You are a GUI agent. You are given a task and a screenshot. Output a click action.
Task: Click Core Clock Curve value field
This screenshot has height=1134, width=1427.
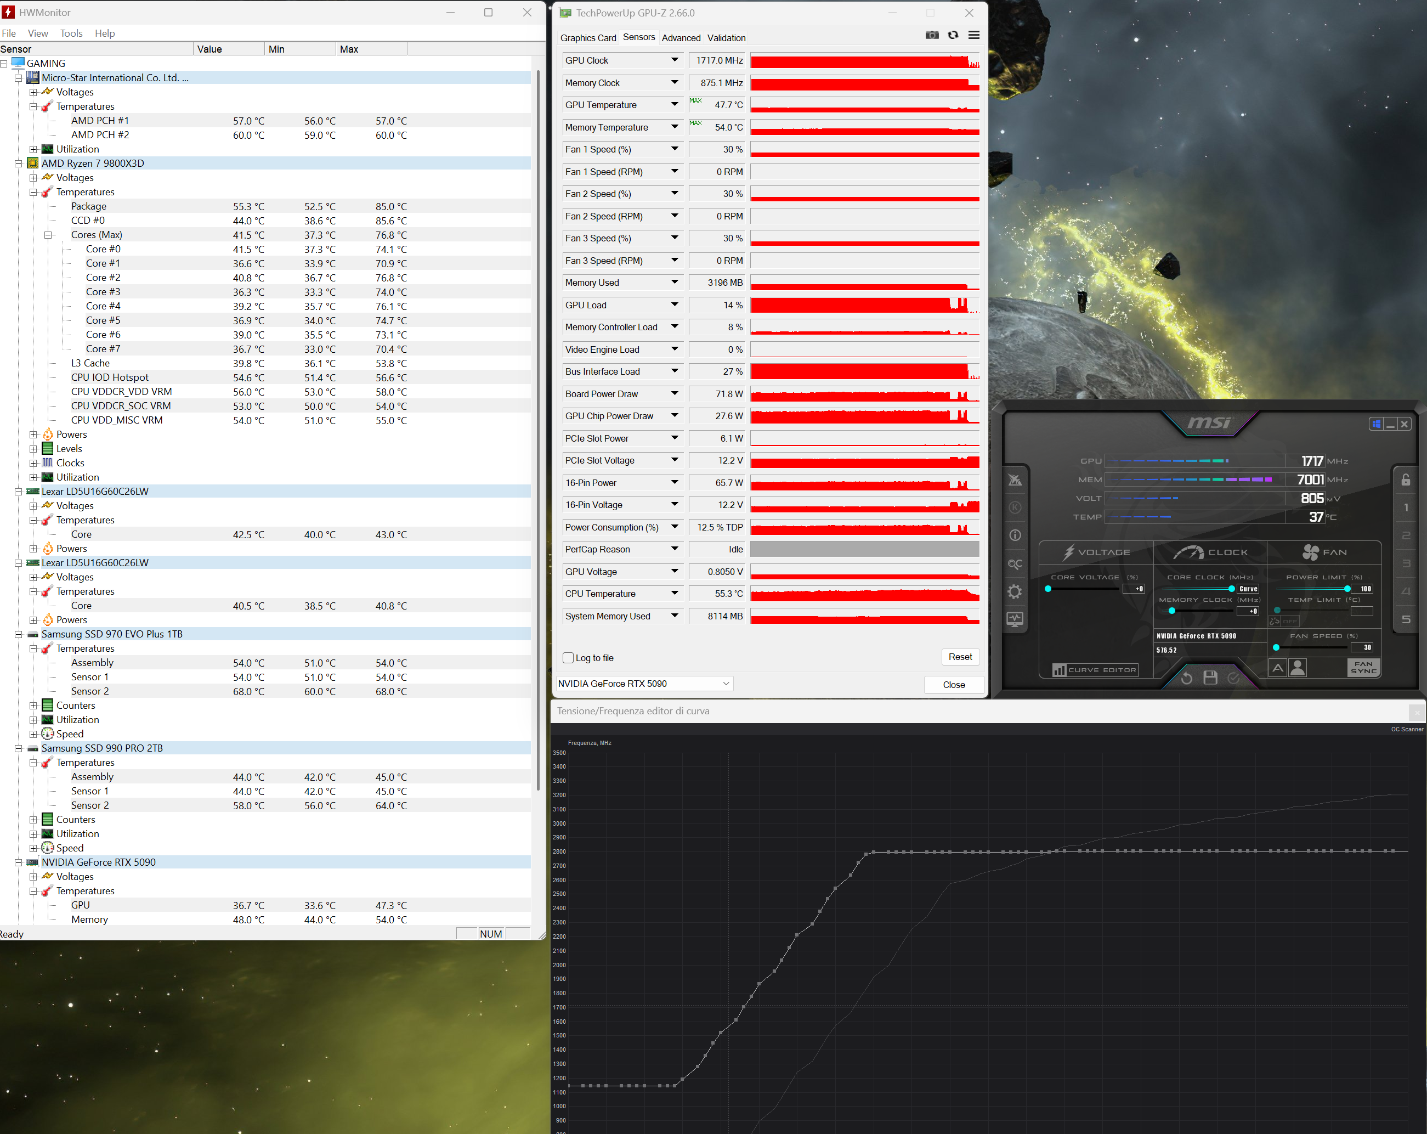pos(1248,589)
